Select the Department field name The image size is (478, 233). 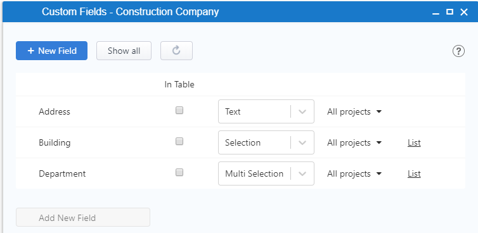[62, 174]
